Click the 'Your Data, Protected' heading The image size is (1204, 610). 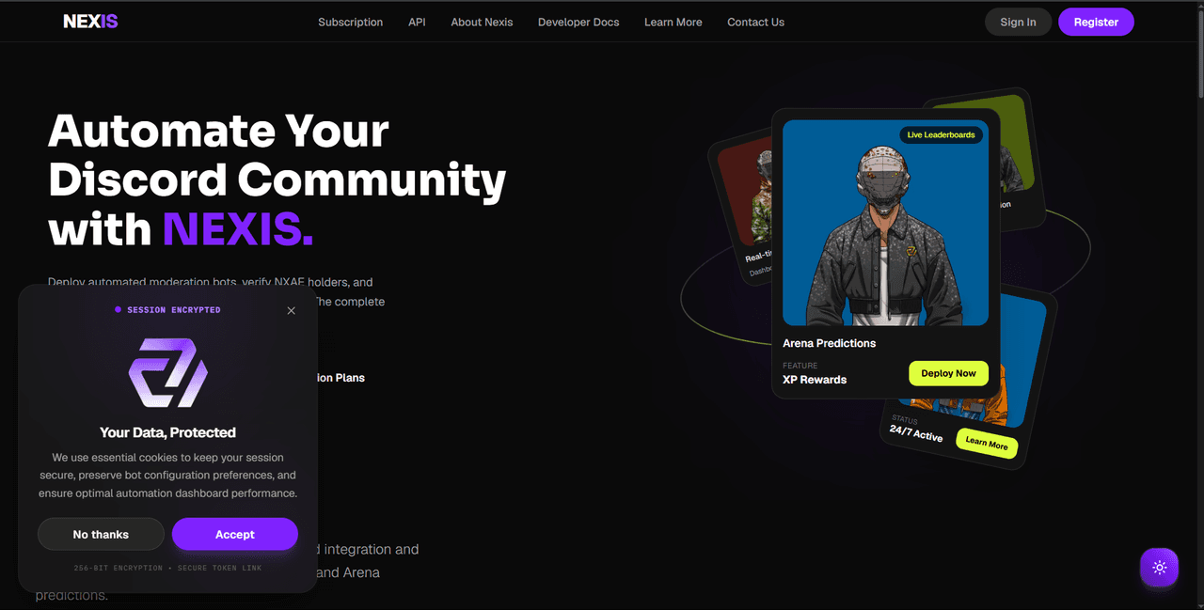click(x=167, y=432)
